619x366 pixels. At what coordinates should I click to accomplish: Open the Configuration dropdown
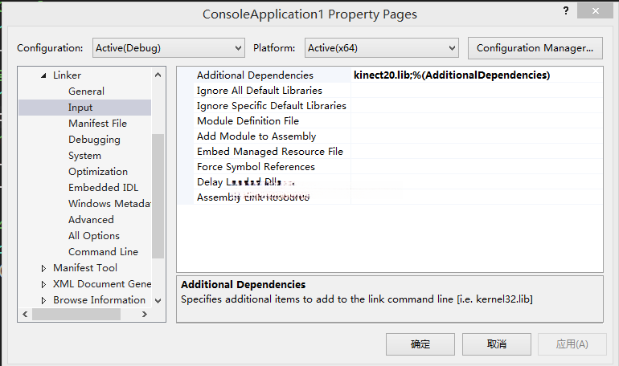168,48
